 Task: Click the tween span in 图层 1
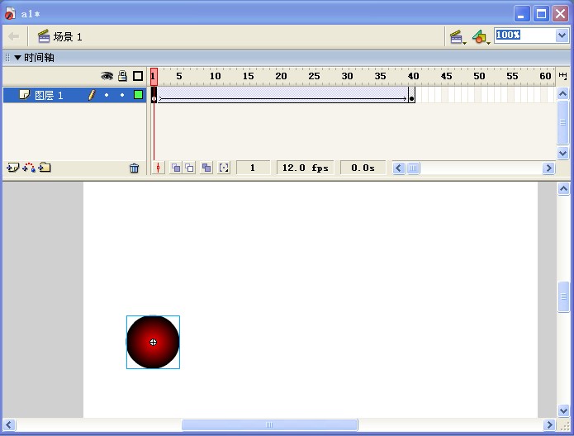(x=282, y=95)
